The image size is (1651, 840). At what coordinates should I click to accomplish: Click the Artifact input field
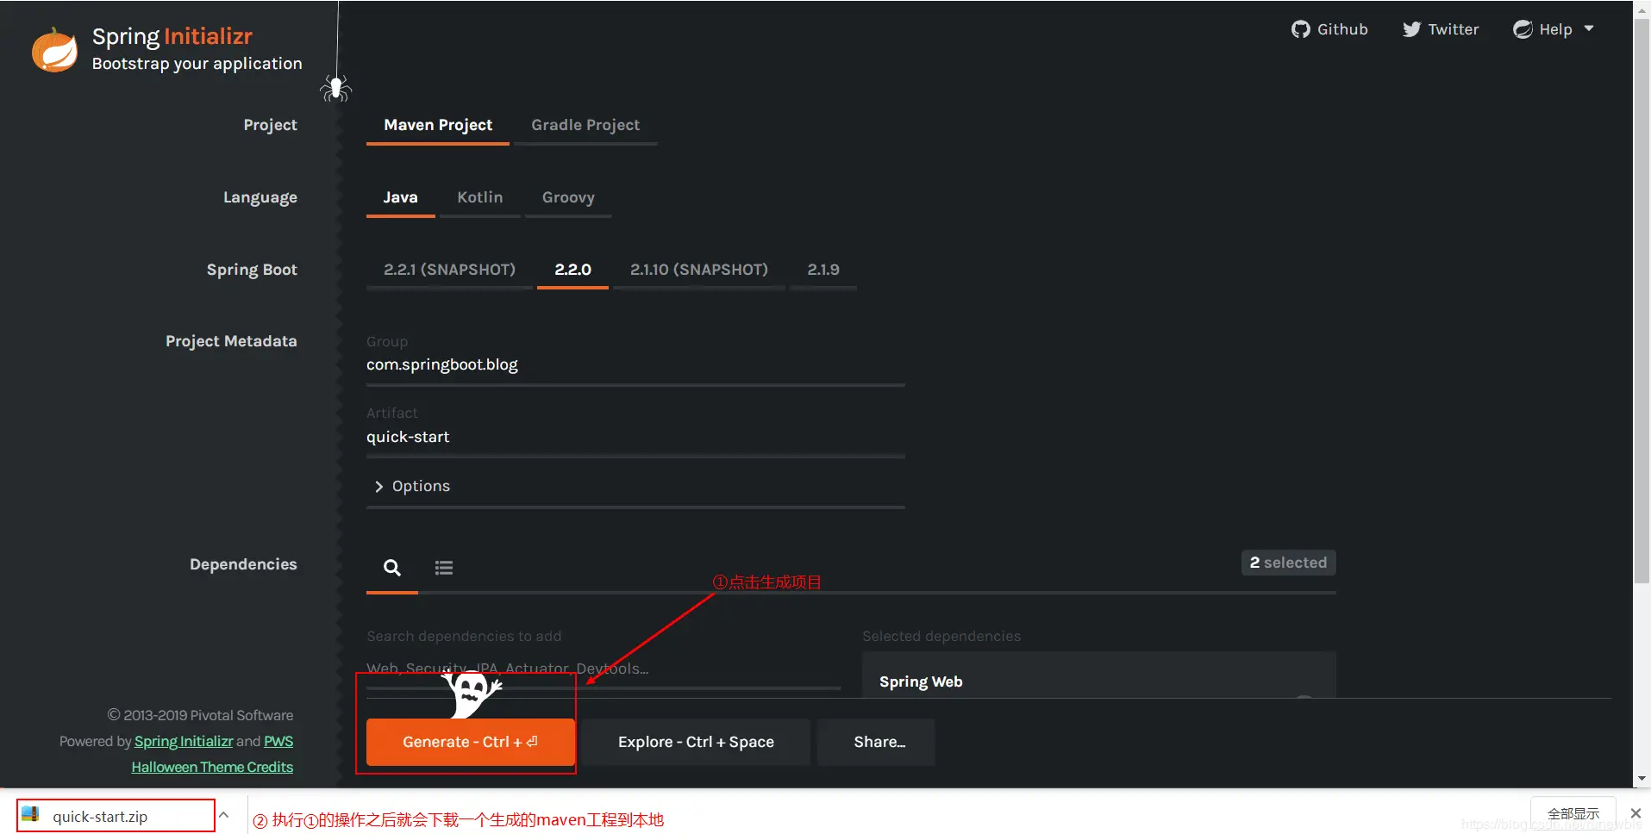point(635,437)
